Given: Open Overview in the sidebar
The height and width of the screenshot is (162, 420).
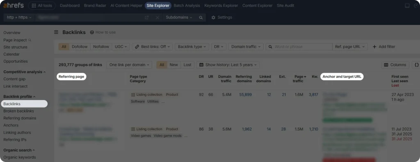Looking at the screenshot, I should click(12, 33).
